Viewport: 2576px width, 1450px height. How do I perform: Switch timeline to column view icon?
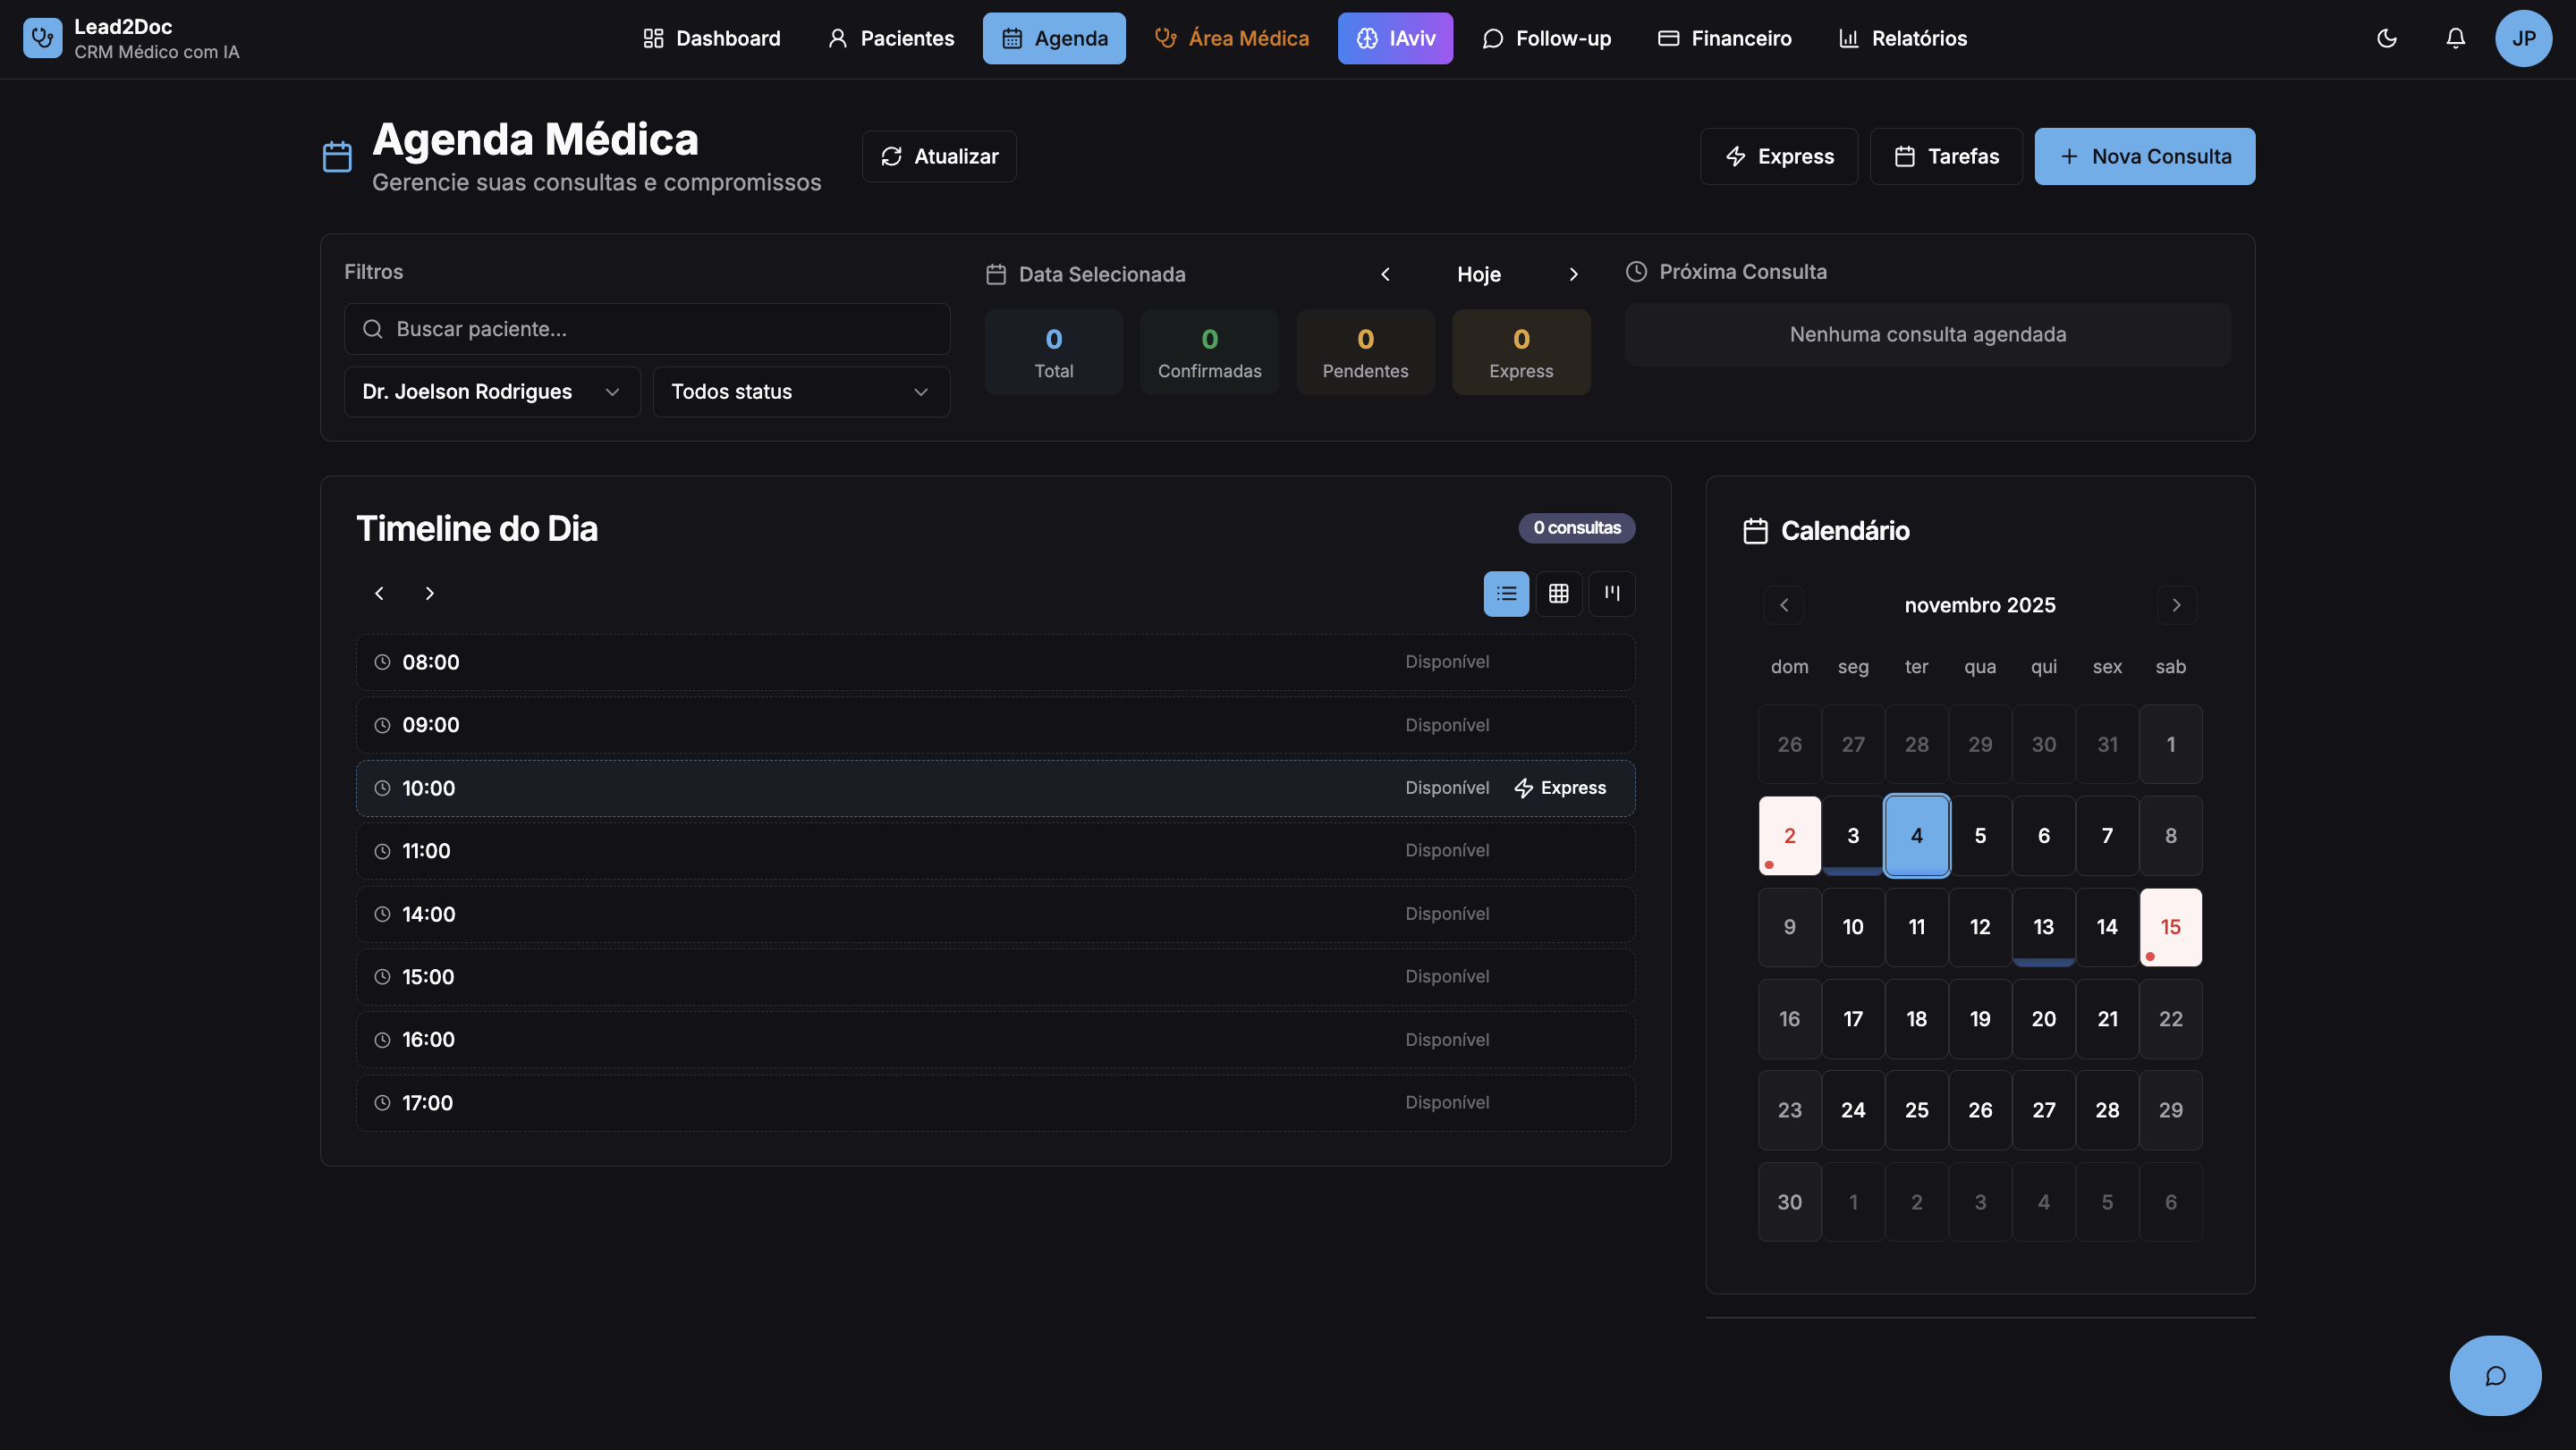(1611, 594)
